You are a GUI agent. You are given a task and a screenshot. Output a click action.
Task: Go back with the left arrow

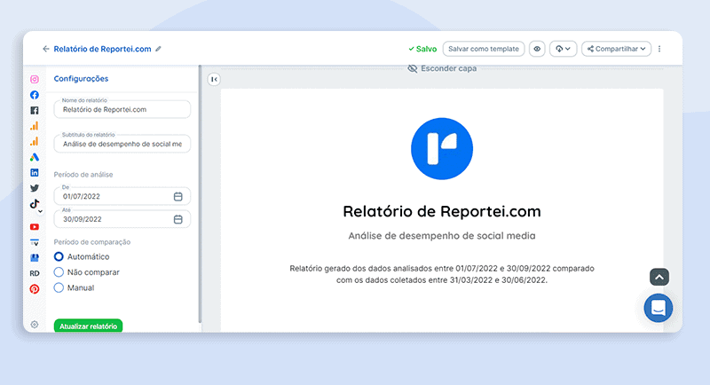(46, 49)
